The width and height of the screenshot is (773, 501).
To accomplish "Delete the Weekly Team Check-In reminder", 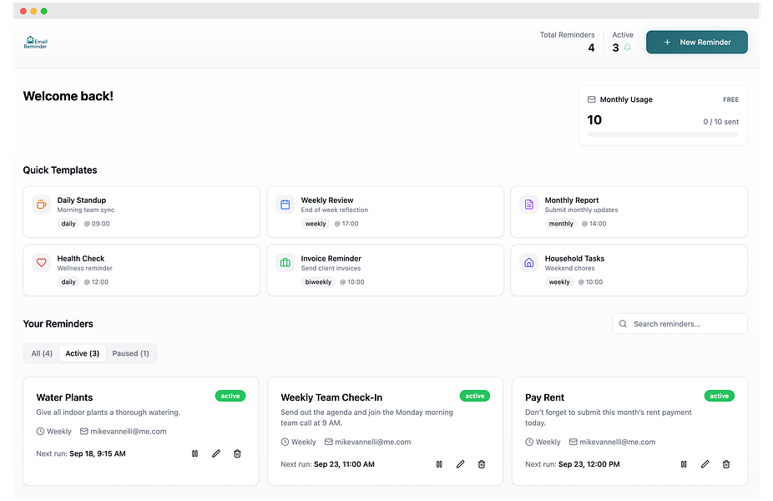I will click(482, 464).
